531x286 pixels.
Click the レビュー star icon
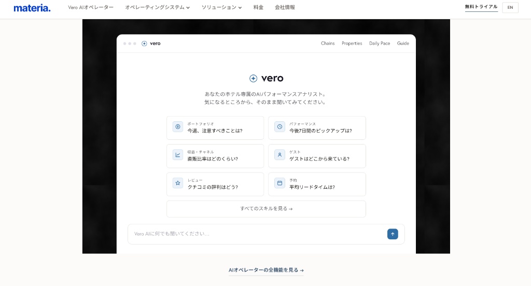178,183
